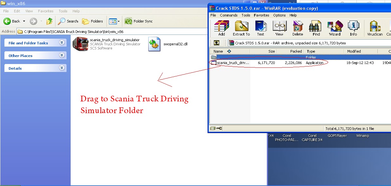Open WinRAR Tools menu
The height and width of the screenshot is (186, 391).
tap(246, 15)
